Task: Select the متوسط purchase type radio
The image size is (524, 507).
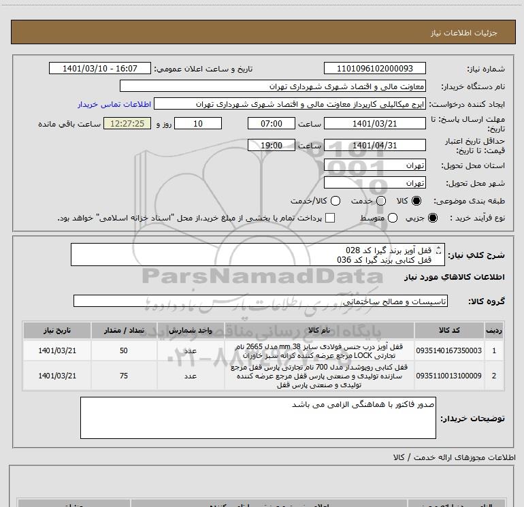Action: click(393, 218)
